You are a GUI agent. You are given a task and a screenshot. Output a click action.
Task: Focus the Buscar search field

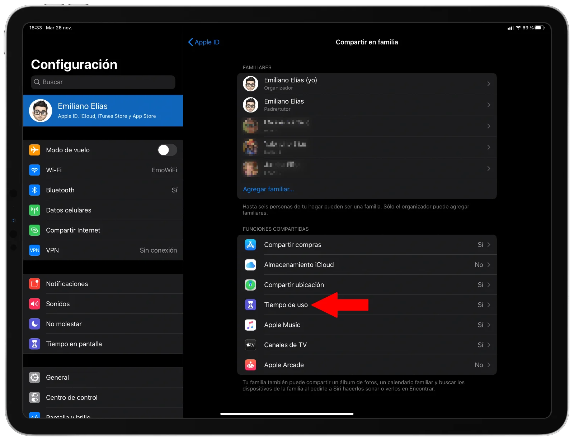[x=103, y=82]
